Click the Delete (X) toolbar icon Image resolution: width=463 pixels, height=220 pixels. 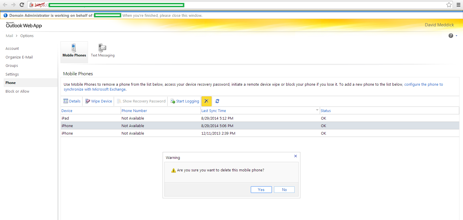(207, 101)
